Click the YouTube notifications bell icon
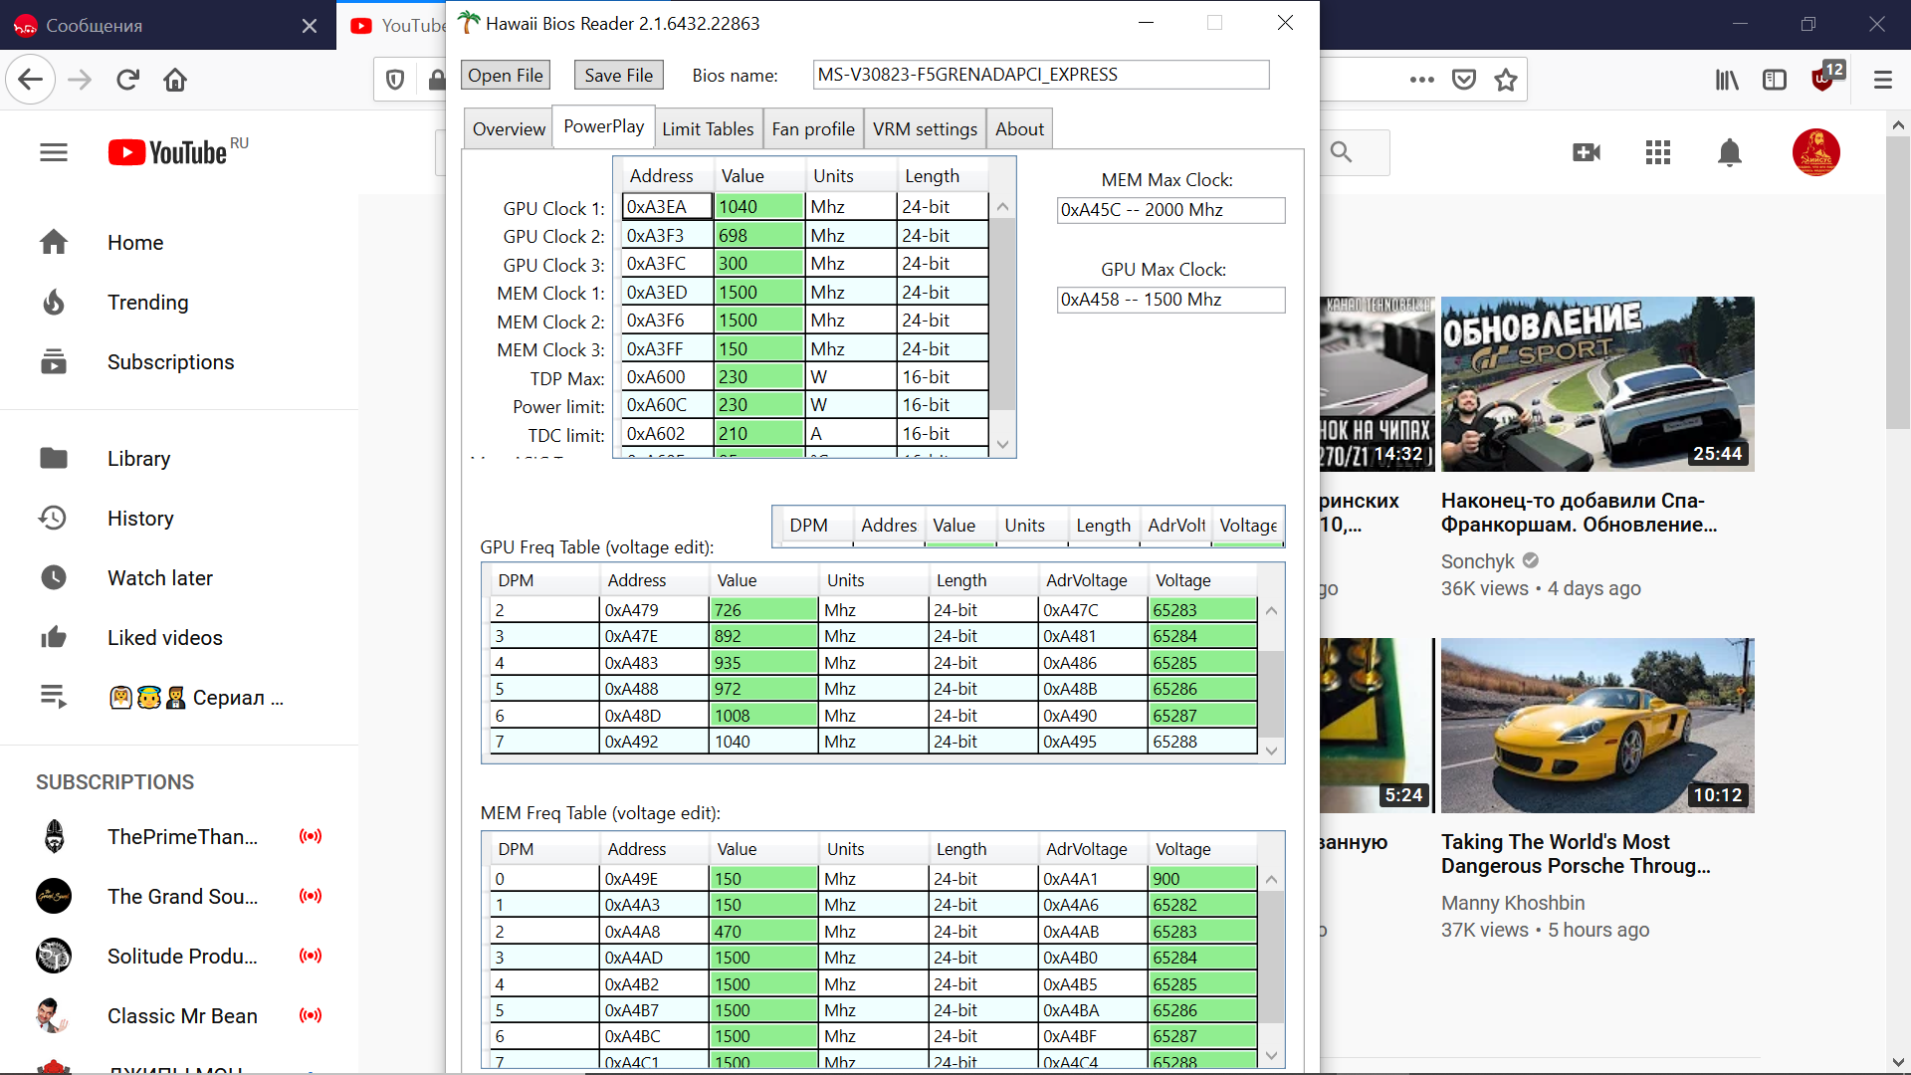The width and height of the screenshot is (1911, 1075). (x=1730, y=152)
